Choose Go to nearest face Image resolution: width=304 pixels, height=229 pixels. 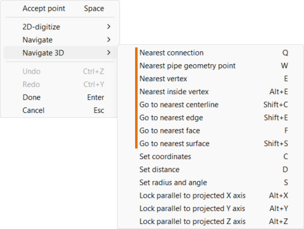211,130
